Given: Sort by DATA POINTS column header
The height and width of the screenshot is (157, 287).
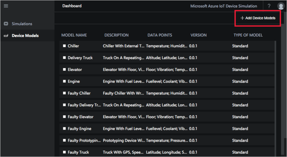Looking at the screenshot, I should click(x=160, y=35).
